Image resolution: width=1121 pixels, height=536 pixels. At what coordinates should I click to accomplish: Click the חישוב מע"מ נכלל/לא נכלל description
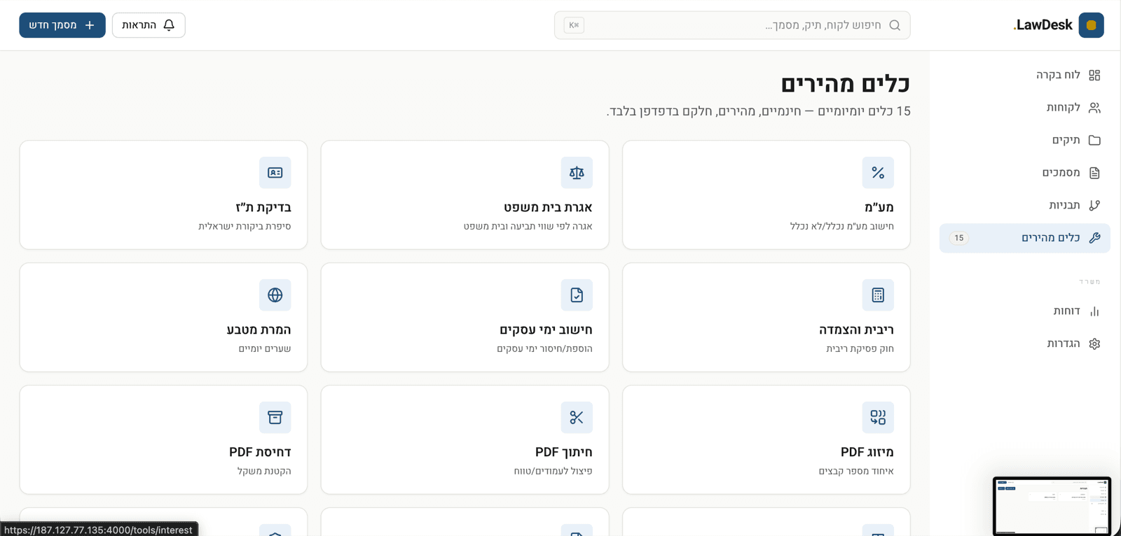click(x=841, y=226)
